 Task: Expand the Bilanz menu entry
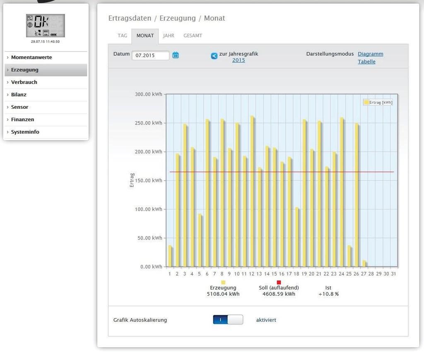[46, 95]
